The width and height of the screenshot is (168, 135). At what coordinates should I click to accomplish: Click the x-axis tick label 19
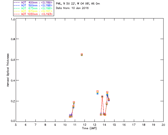(x=154, y=125)
